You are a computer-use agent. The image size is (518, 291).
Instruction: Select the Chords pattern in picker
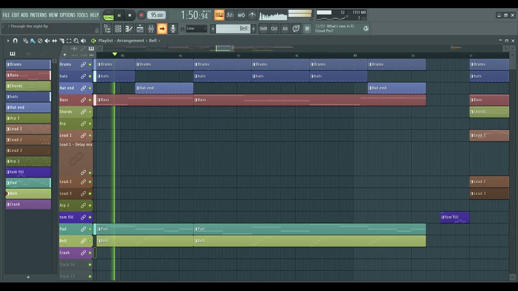(28, 86)
